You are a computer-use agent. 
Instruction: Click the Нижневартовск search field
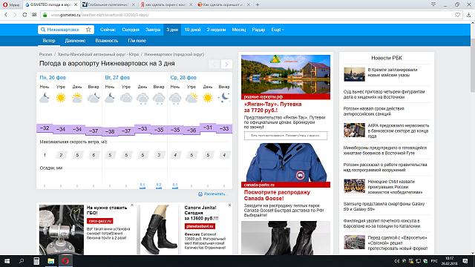coord(63,30)
